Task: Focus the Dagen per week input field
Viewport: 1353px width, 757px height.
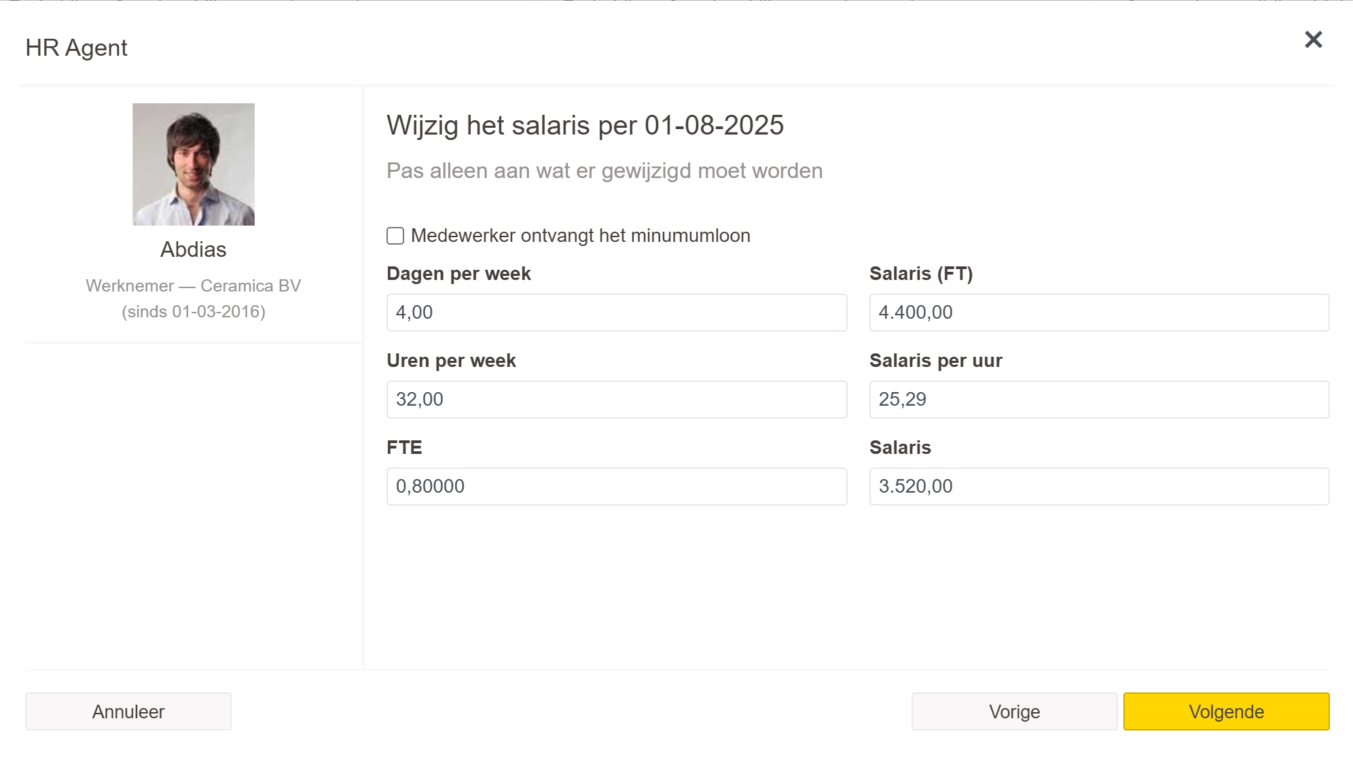Action: coord(616,313)
